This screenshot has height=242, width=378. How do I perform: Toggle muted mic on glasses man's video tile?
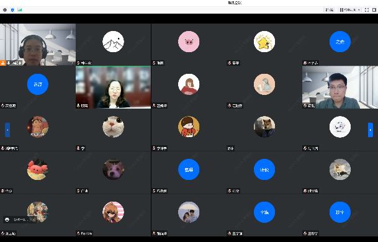(305, 105)
